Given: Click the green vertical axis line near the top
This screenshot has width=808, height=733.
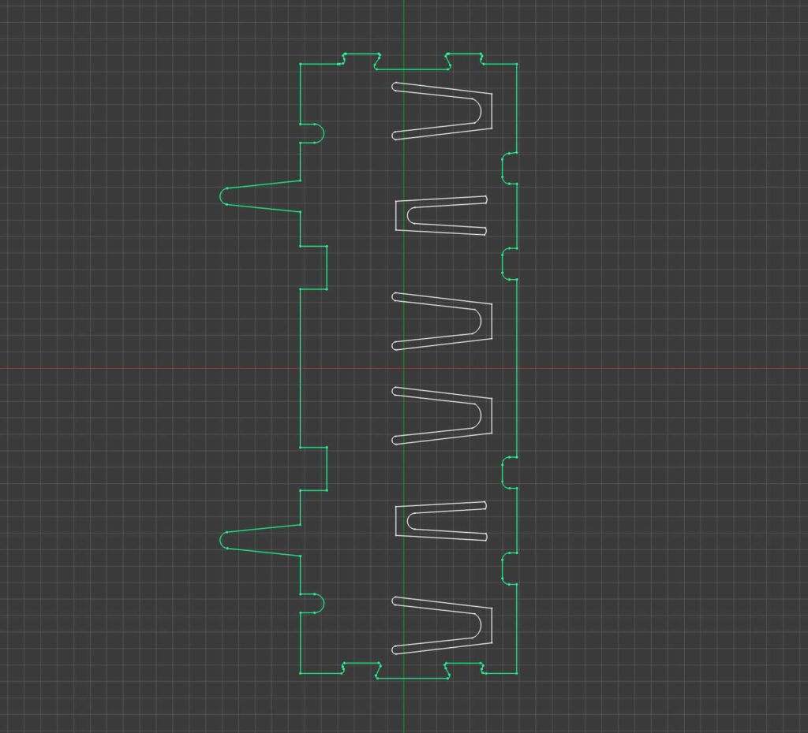Looking at the screenshot, I should tap(403, 24).
